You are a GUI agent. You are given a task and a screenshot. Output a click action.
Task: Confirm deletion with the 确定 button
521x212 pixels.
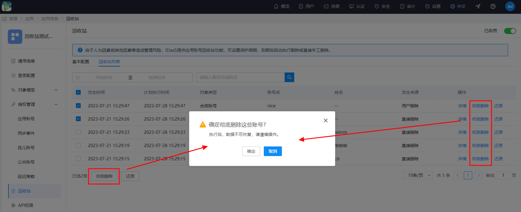click(251, 151)
